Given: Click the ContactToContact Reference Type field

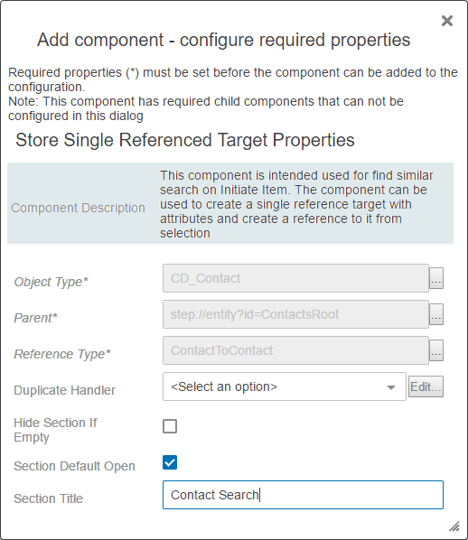Looking at the screenshot, I should coord(295,350).
